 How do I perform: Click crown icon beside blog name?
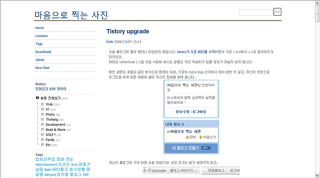tap(168, 132)
